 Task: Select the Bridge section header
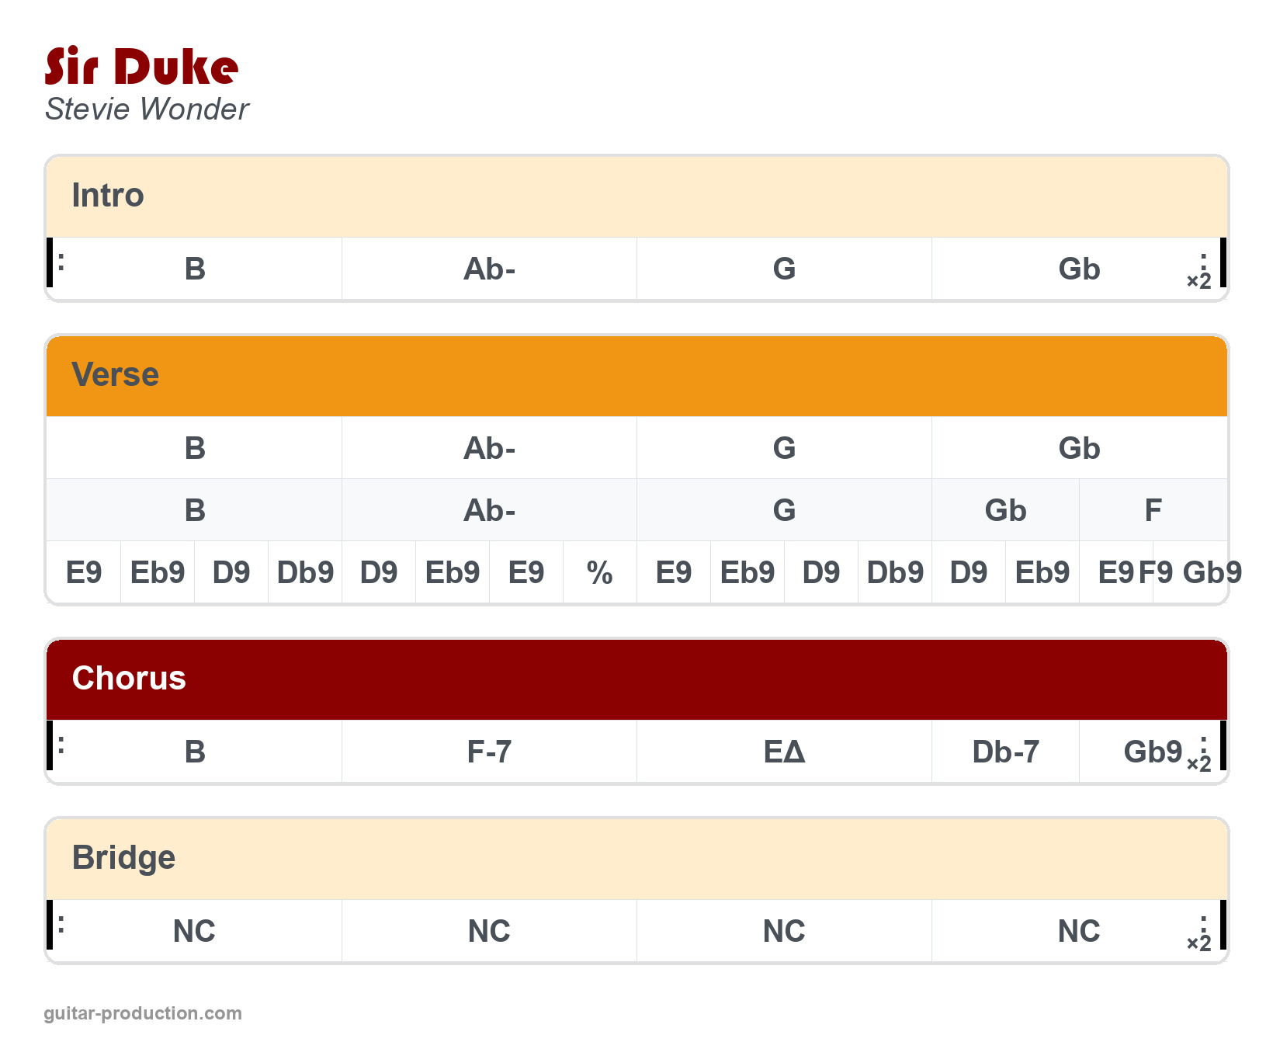tap(123, 858)
